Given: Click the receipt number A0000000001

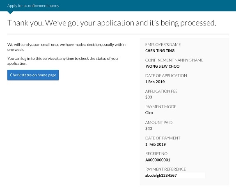Looking at the screenshot, I should (x=158, y=160).
